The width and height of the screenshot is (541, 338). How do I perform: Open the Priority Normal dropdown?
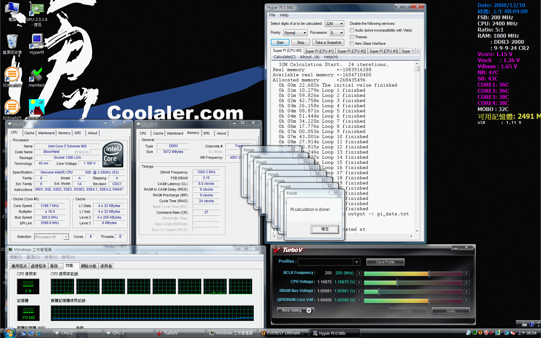click(x=295, y=33)
